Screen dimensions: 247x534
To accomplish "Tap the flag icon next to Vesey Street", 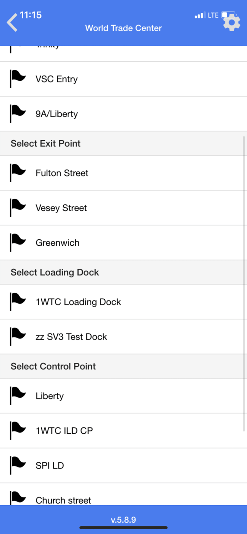I will click(x=18, y=208).
